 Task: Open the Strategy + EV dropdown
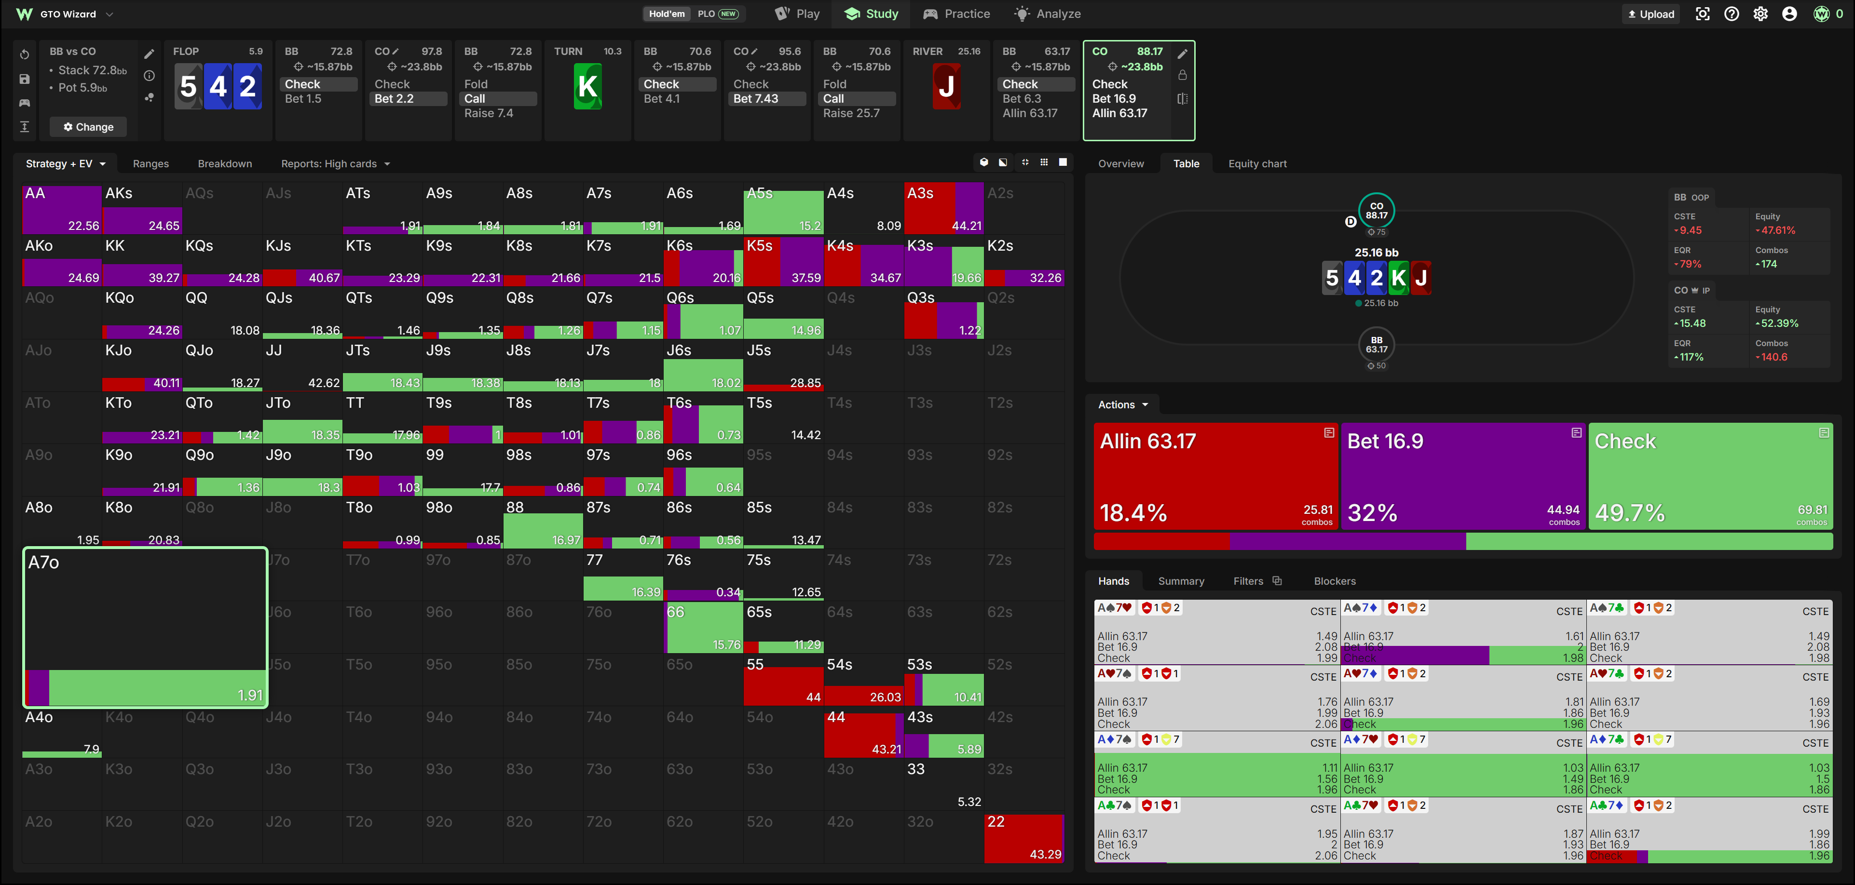pyautogui.click(x=66, y=163)
